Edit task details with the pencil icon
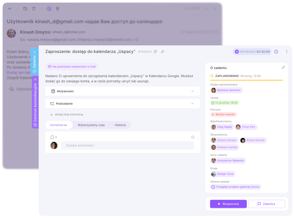 click(x=283, y=68)
